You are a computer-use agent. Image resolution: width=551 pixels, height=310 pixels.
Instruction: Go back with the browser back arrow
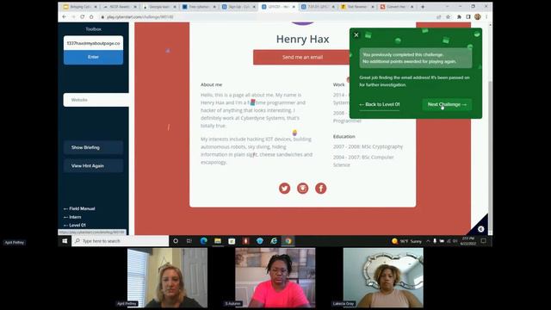pyautogui.click(x=64, y=17)
